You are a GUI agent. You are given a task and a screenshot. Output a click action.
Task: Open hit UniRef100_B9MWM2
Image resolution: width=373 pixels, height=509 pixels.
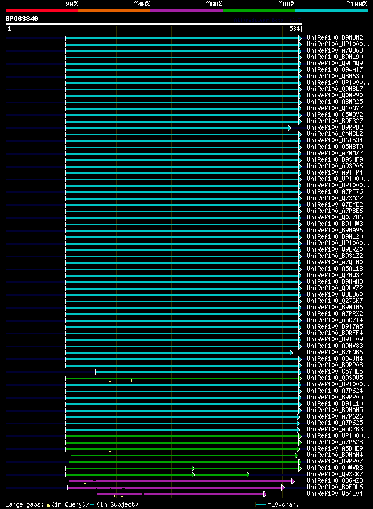[x=335, y=38]
